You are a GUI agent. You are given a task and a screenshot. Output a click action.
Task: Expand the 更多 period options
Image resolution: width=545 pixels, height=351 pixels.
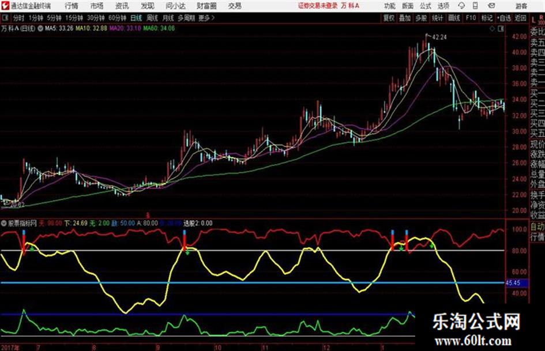coord(206,18)
